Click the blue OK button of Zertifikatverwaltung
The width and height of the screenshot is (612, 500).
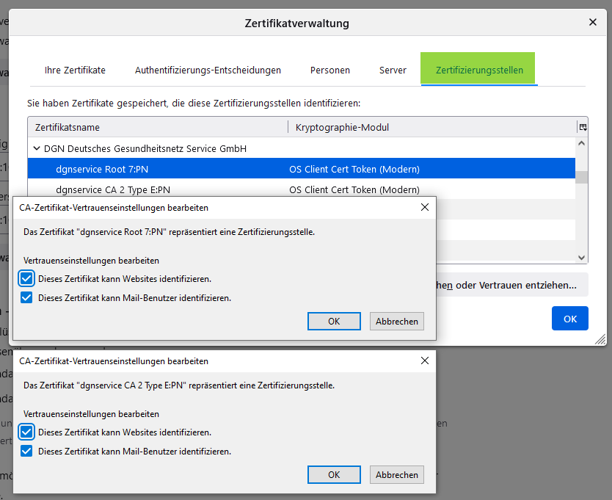coord(570,319)
